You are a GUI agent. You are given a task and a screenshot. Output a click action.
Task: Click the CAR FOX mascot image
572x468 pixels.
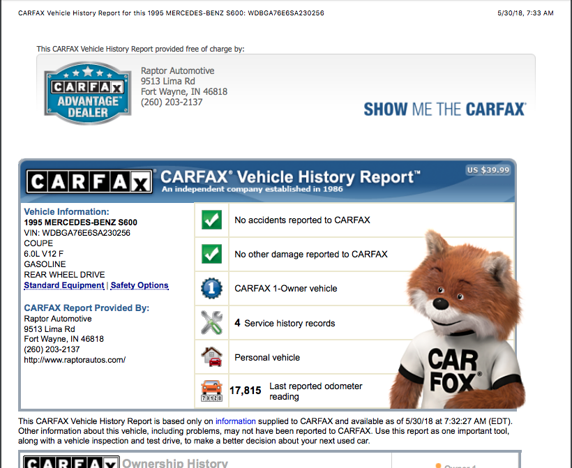(458, 321)
